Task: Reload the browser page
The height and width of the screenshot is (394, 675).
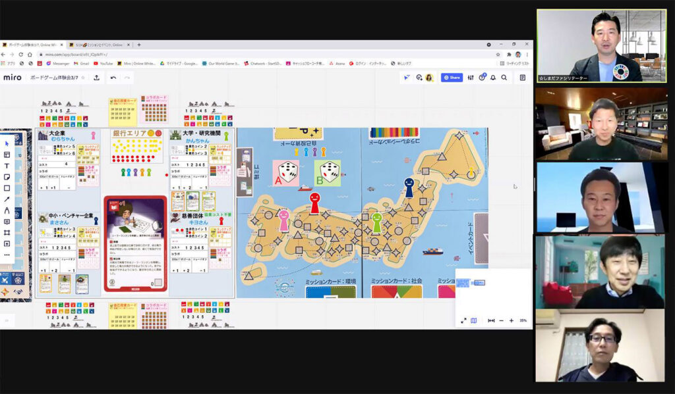Action: click(20, 55)
